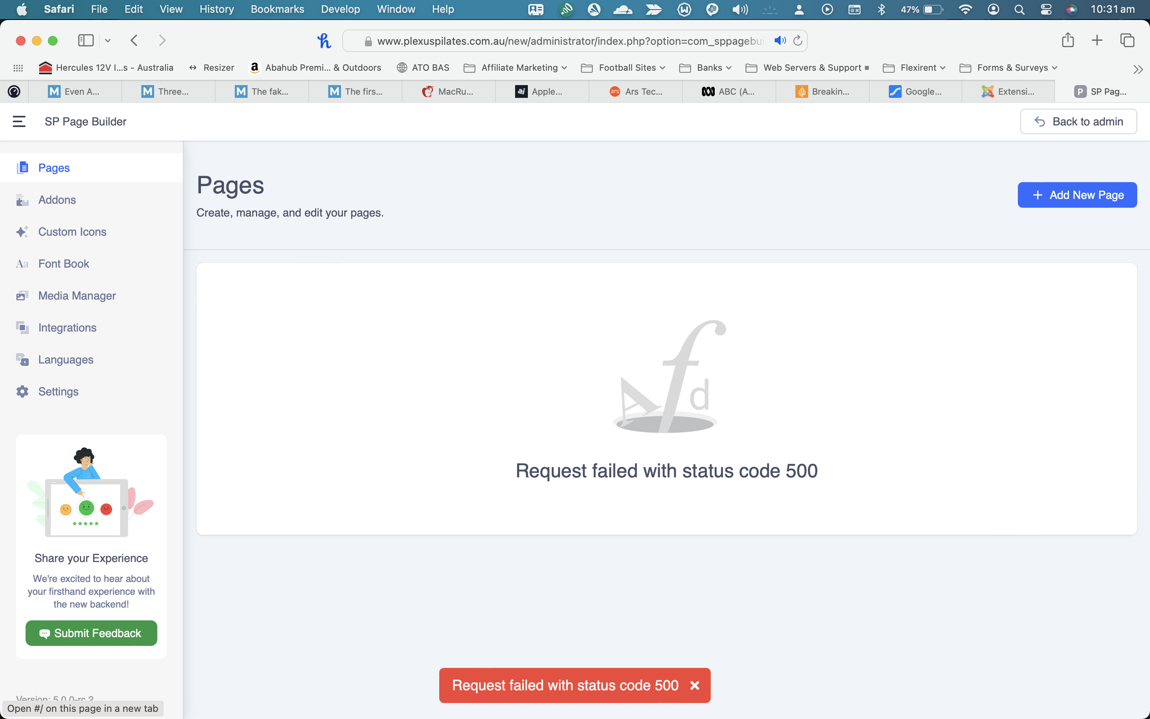Click the Add New Page button
The width and height of the screenshot is (1150, 719).
click(1077, 195)
